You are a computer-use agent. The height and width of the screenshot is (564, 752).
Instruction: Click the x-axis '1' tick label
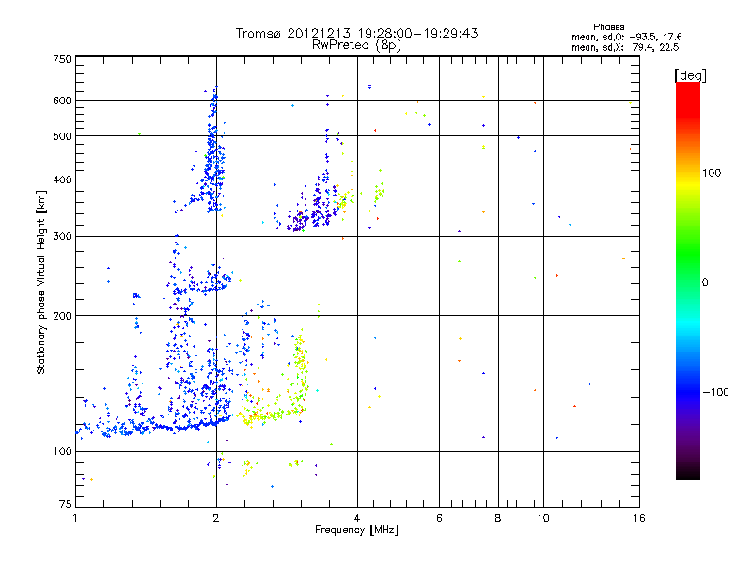75,518
